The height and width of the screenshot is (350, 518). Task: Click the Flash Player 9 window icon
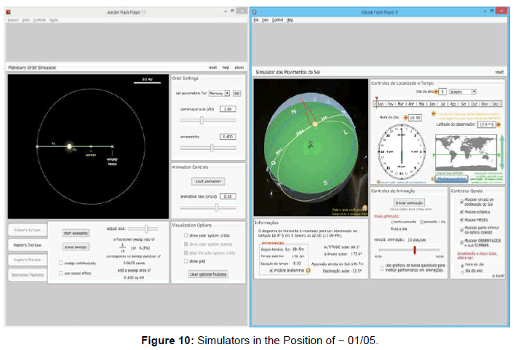pos(255,12)
